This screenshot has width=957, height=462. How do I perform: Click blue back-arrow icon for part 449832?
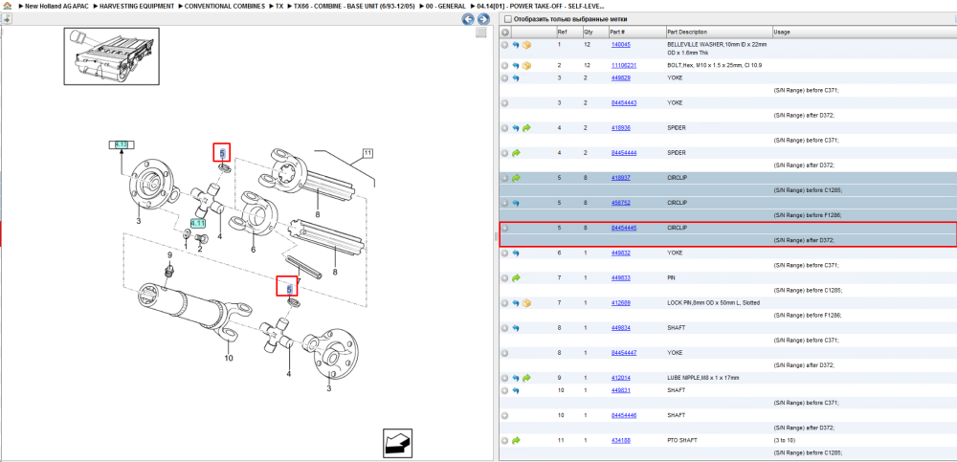(516, 253)
